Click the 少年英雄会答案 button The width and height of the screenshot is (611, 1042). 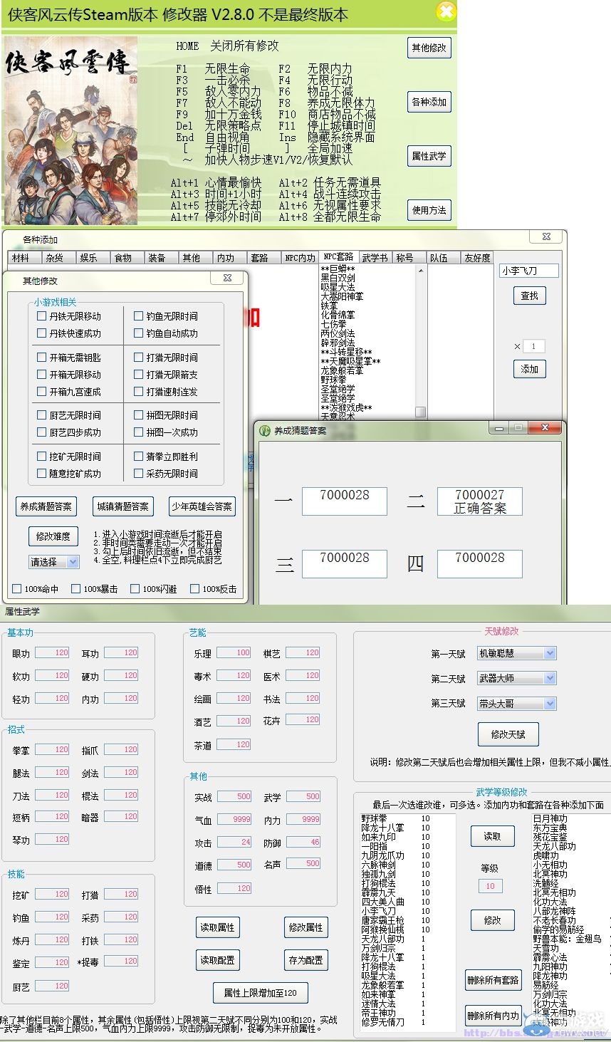202,506
